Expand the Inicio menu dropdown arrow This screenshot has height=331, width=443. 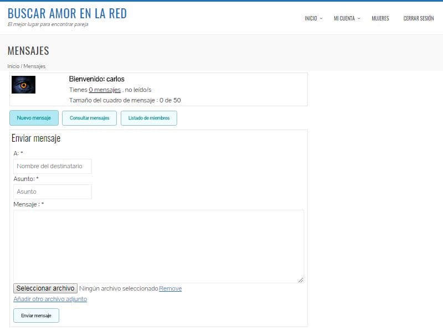[321, 18]
